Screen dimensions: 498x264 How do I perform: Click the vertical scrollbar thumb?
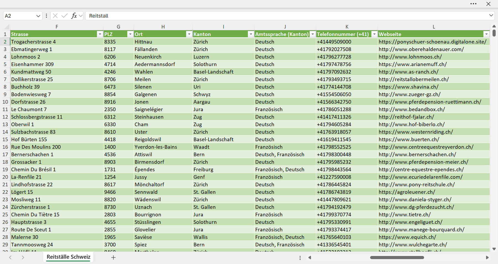(x=494, y=33)
